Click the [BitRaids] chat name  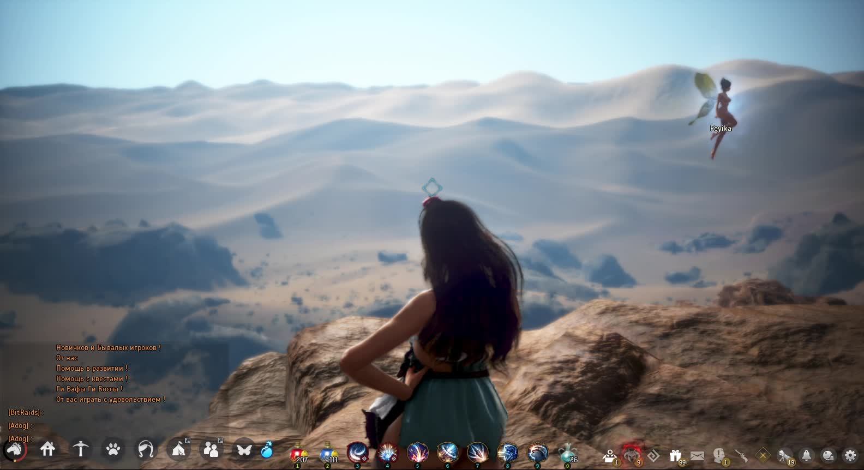[x=25, y=413]
